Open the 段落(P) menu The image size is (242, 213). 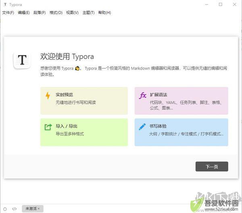[x=40, y=13]
